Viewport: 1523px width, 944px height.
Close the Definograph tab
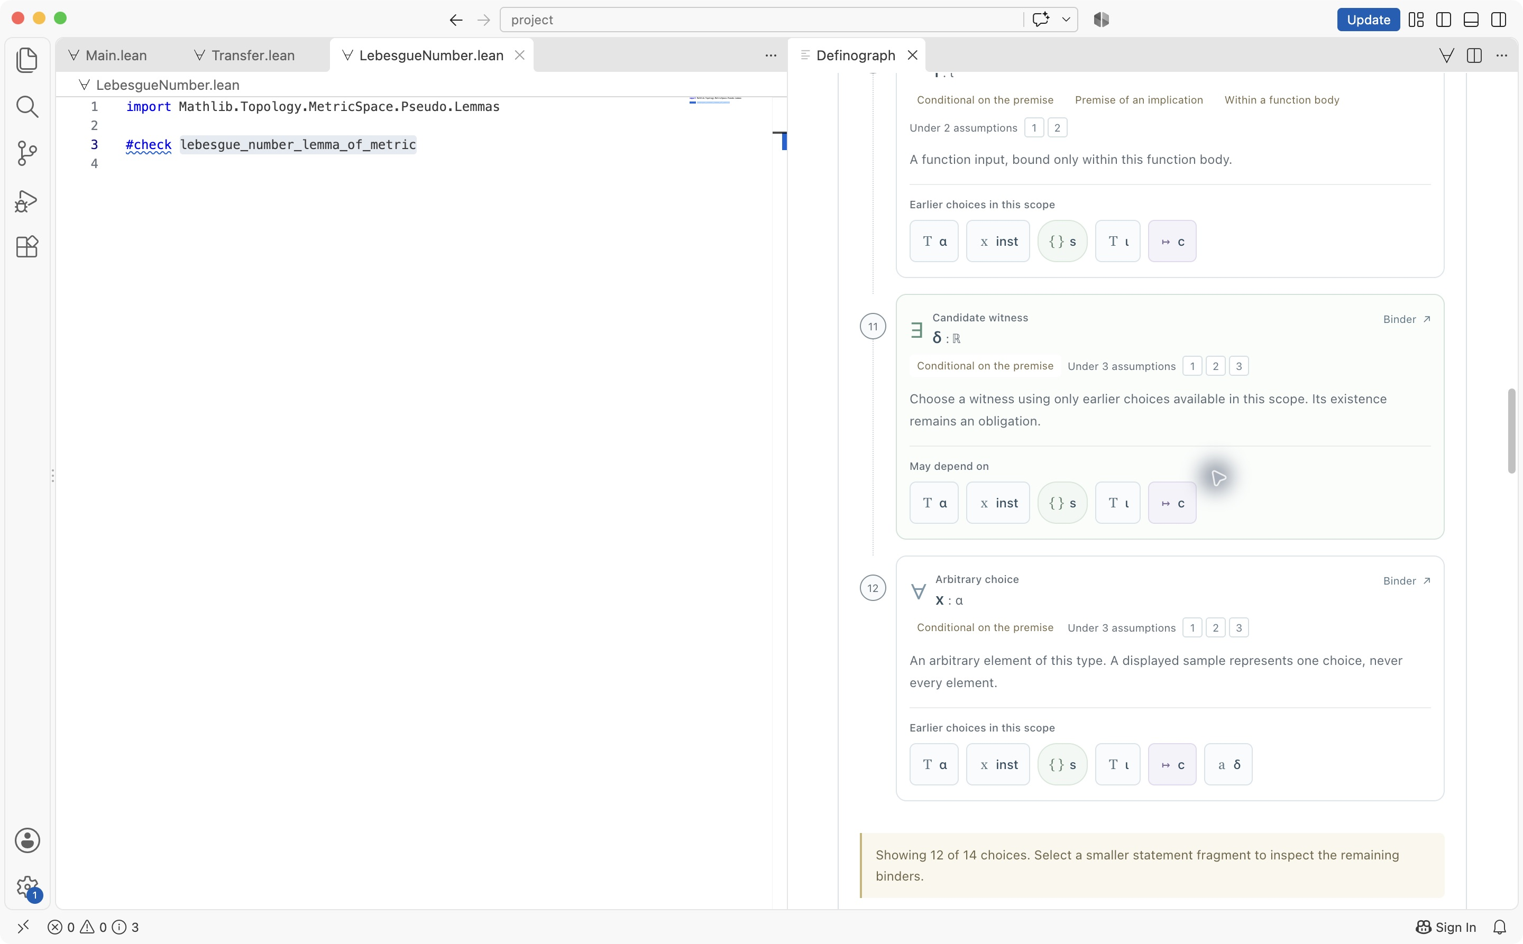pyautogui.click(x=912, y=55)
